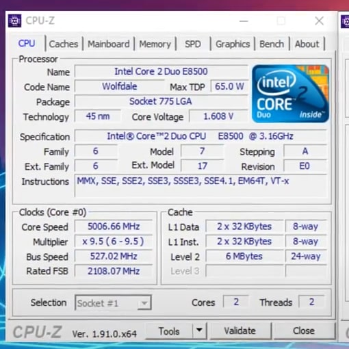Click the Threads count value 2
Screen dimensions: 349x349
(311, 302)
